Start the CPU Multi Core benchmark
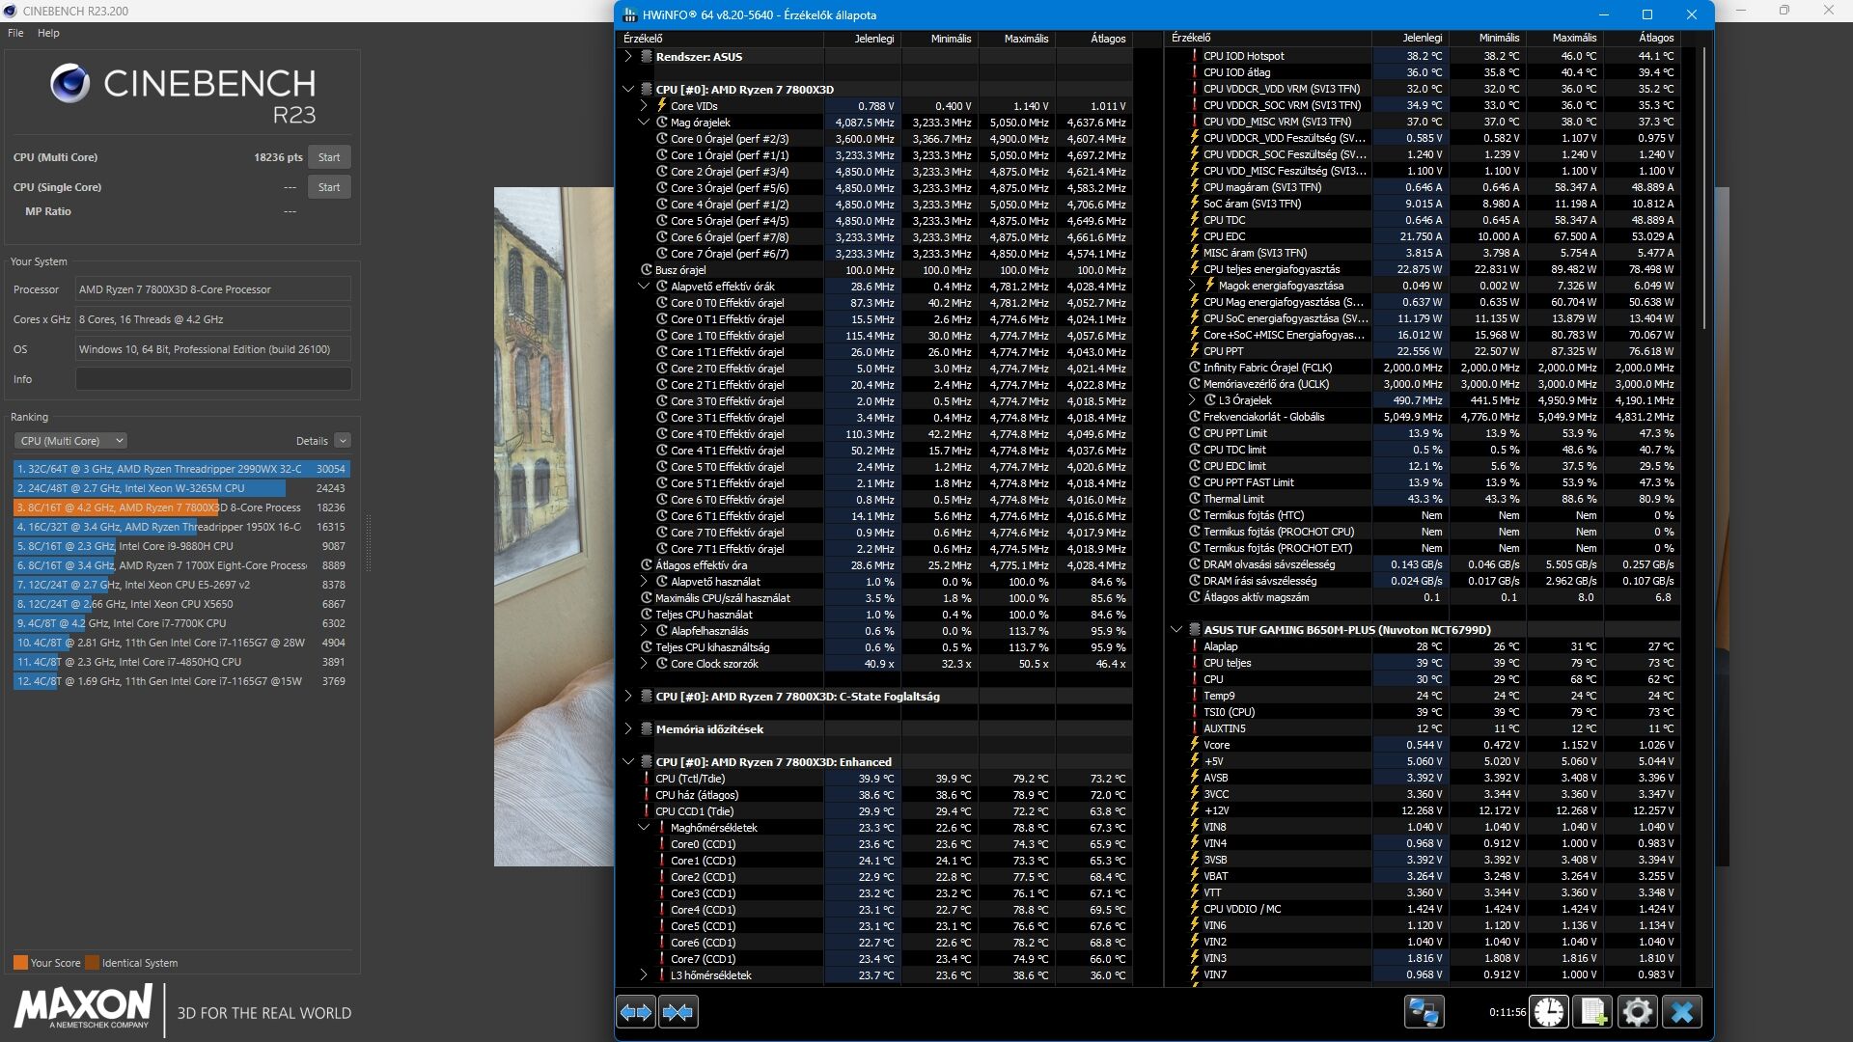This screenshot has width=1853, height=1042. pyautogui.click(x=329, y=157)
